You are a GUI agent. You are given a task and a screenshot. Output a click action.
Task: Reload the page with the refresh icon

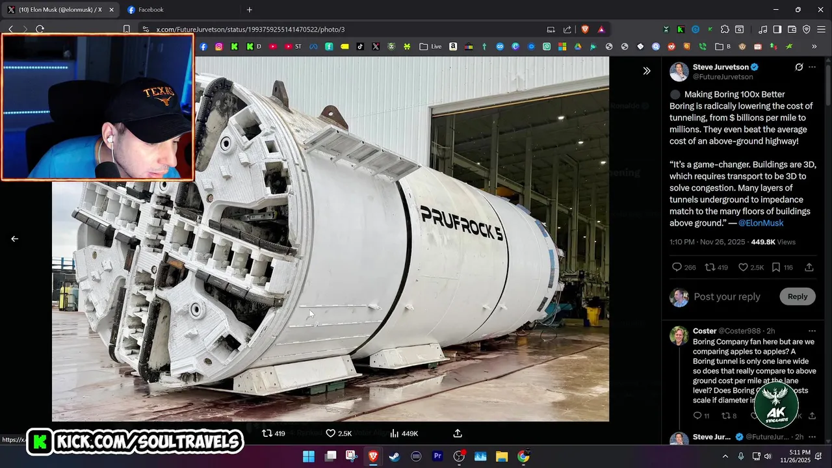[40, 29]
